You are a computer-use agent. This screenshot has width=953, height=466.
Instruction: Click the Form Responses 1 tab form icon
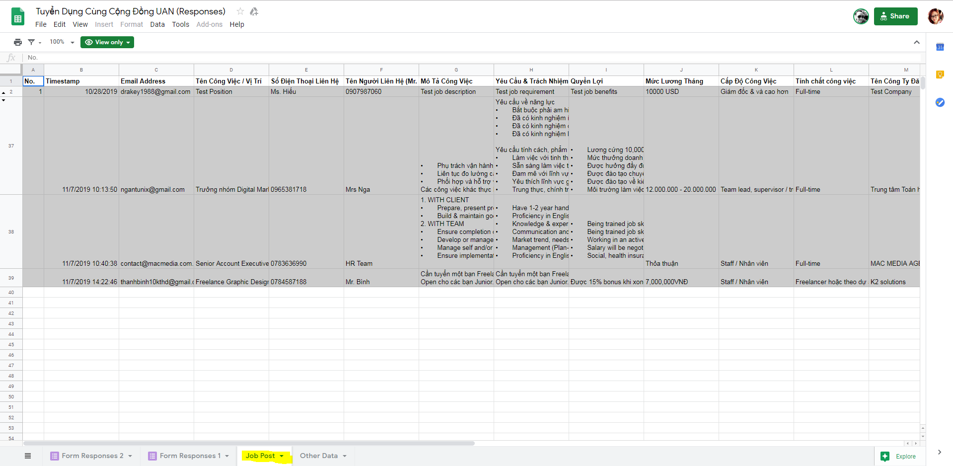[152, 456]
